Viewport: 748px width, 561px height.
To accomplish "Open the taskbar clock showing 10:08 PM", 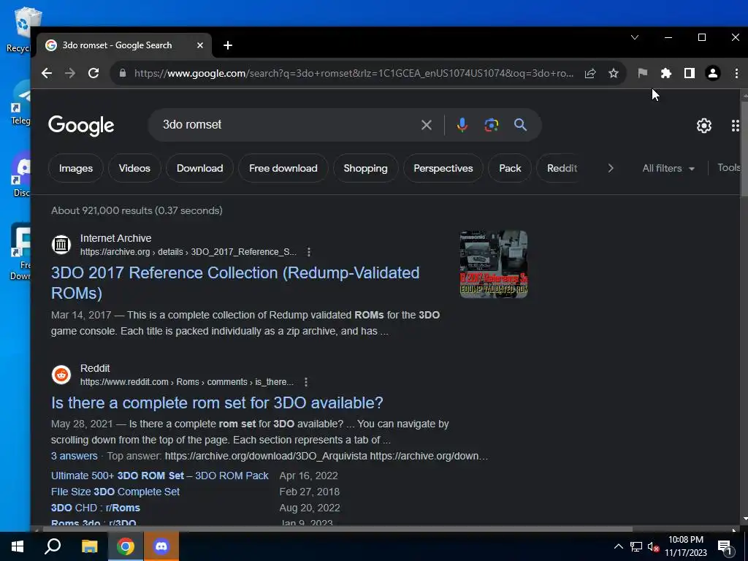I will [x=686, y=546].
